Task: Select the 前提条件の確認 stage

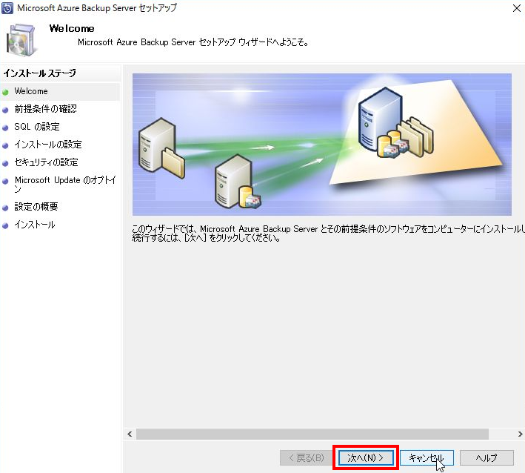Action: pyautogui.click(x=45, y=109)
